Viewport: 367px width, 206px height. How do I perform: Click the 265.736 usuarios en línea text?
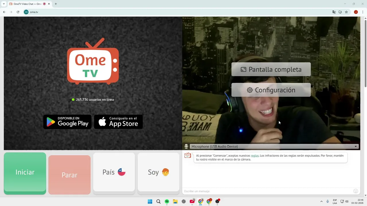click(95, 100)
